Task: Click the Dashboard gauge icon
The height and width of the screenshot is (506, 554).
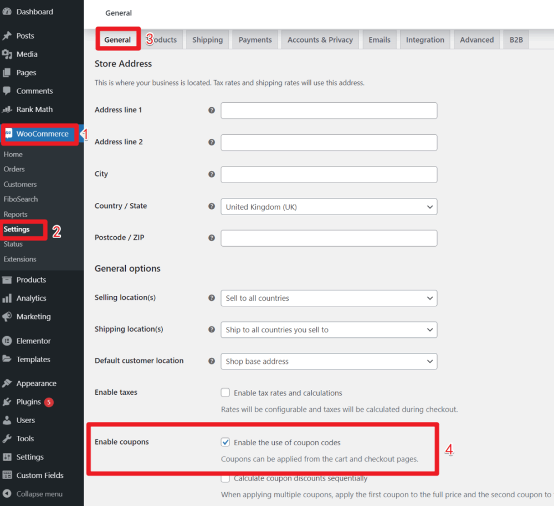Action: coord(7,12)
